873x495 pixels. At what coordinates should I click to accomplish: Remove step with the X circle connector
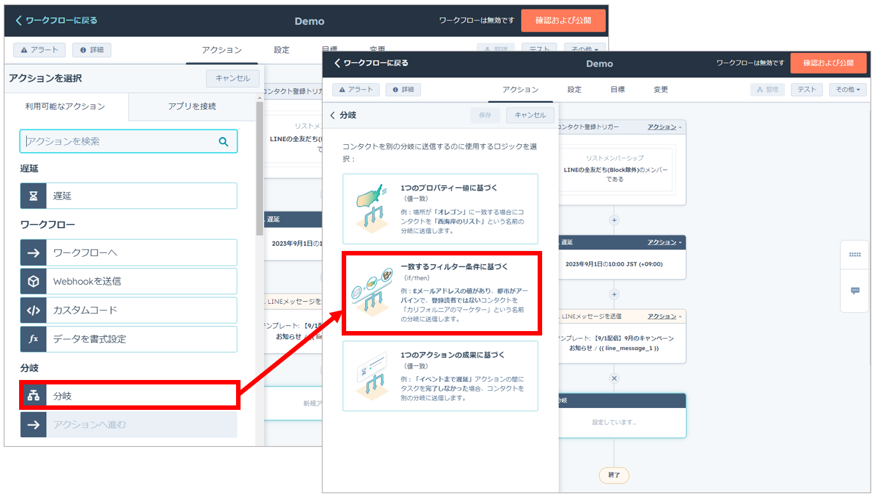(x=614, y=378)
